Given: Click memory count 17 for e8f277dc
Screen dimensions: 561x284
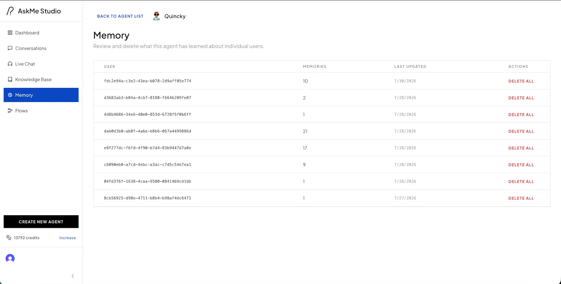Looking at the screenshot, I should 305,148.
